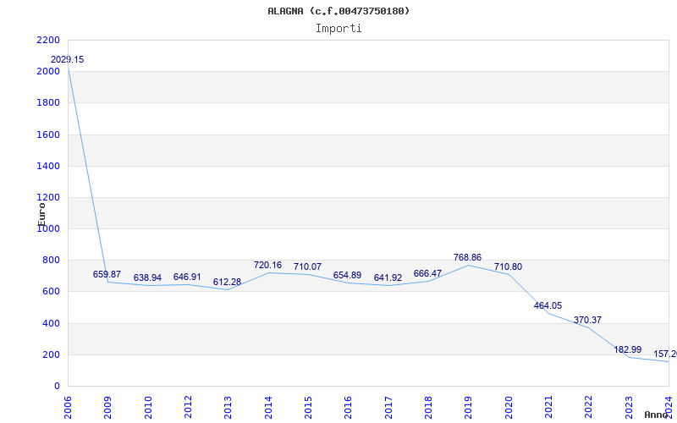Click the 2022 x-axis year label
The image size is (677, 423).
(589, 408)
